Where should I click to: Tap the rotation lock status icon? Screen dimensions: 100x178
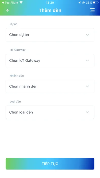(83, 3)
